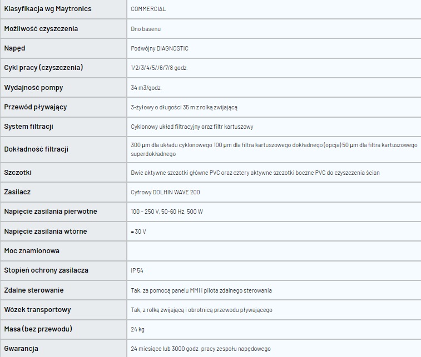
Task: Click the Gwarancja warranty value text
Action: point(201,349)
